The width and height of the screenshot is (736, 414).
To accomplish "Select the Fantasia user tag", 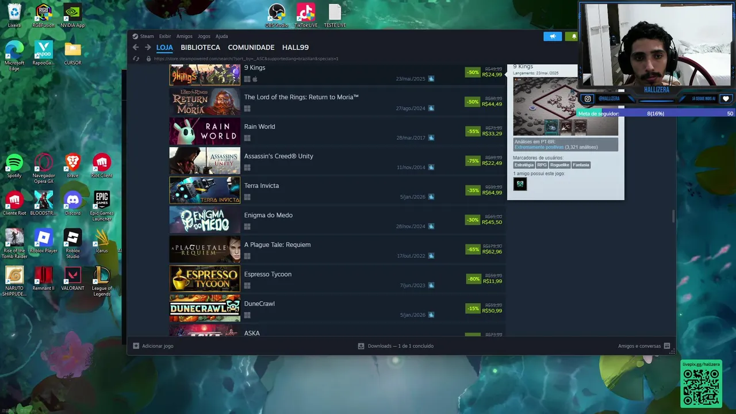I will point(581,165).
